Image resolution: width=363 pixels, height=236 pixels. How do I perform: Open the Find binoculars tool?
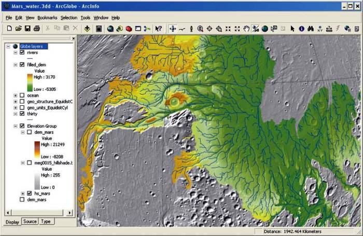311,29
